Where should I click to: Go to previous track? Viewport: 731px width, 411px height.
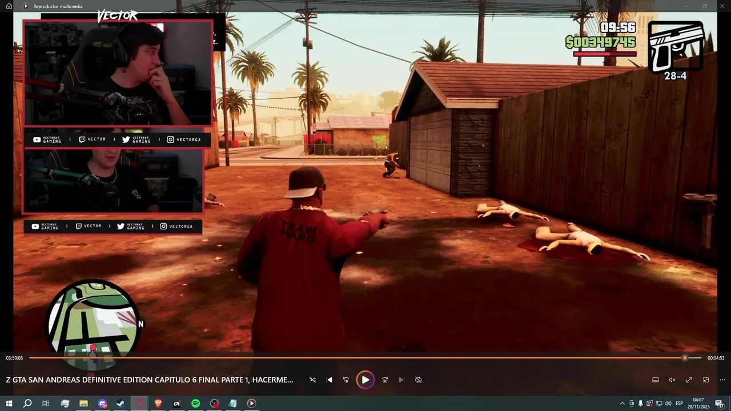(x=329, y=380)
